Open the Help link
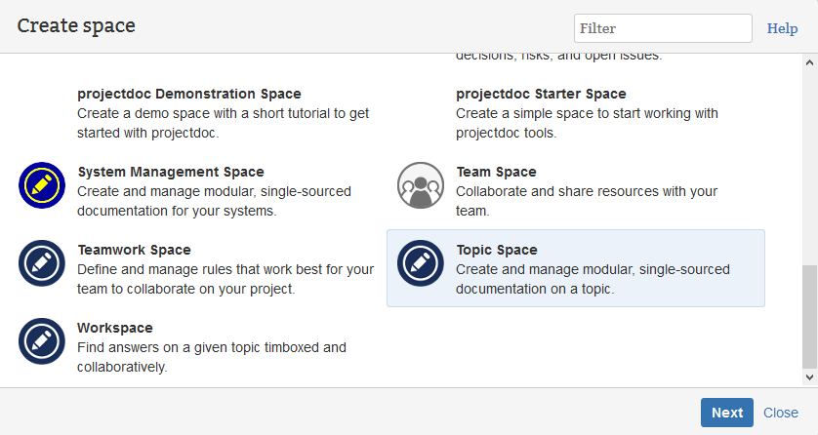This screenshot has width=818, height=435. point(782,28)
